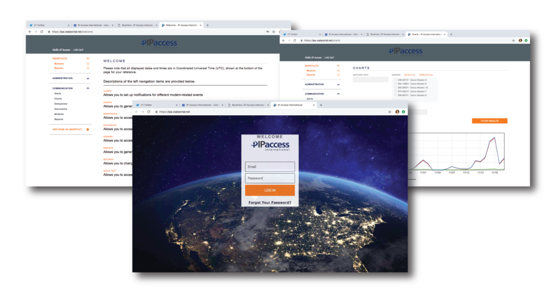Check Demo Modem 9 checkbox in Charts

[395, 80]
